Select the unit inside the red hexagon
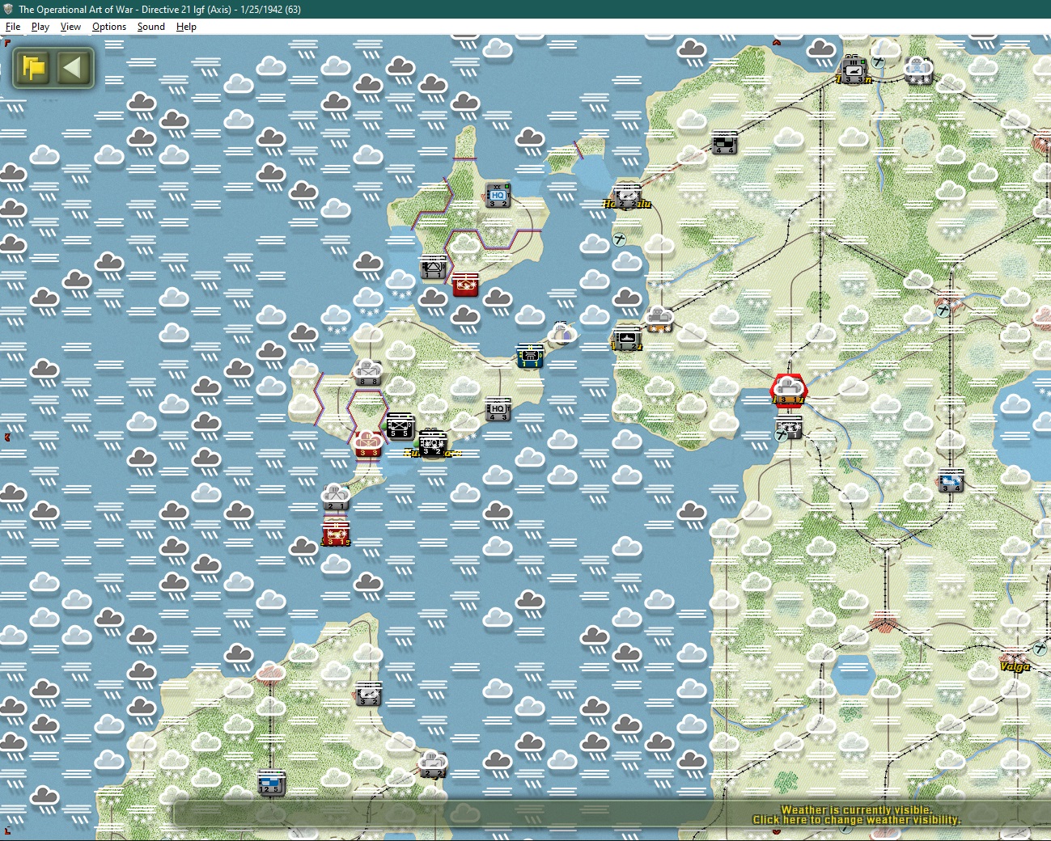1051x841 pixels. [x=789, y=392]
